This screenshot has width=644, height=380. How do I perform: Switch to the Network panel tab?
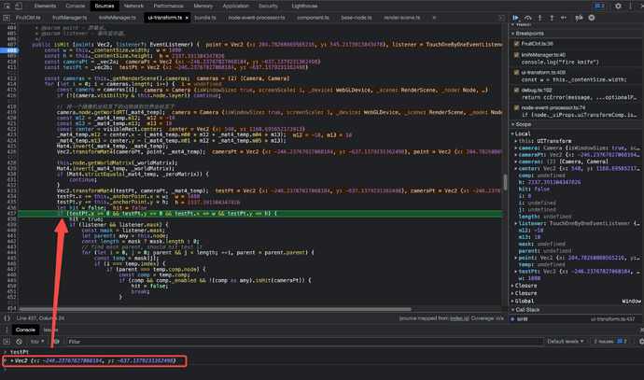(133, 6)
